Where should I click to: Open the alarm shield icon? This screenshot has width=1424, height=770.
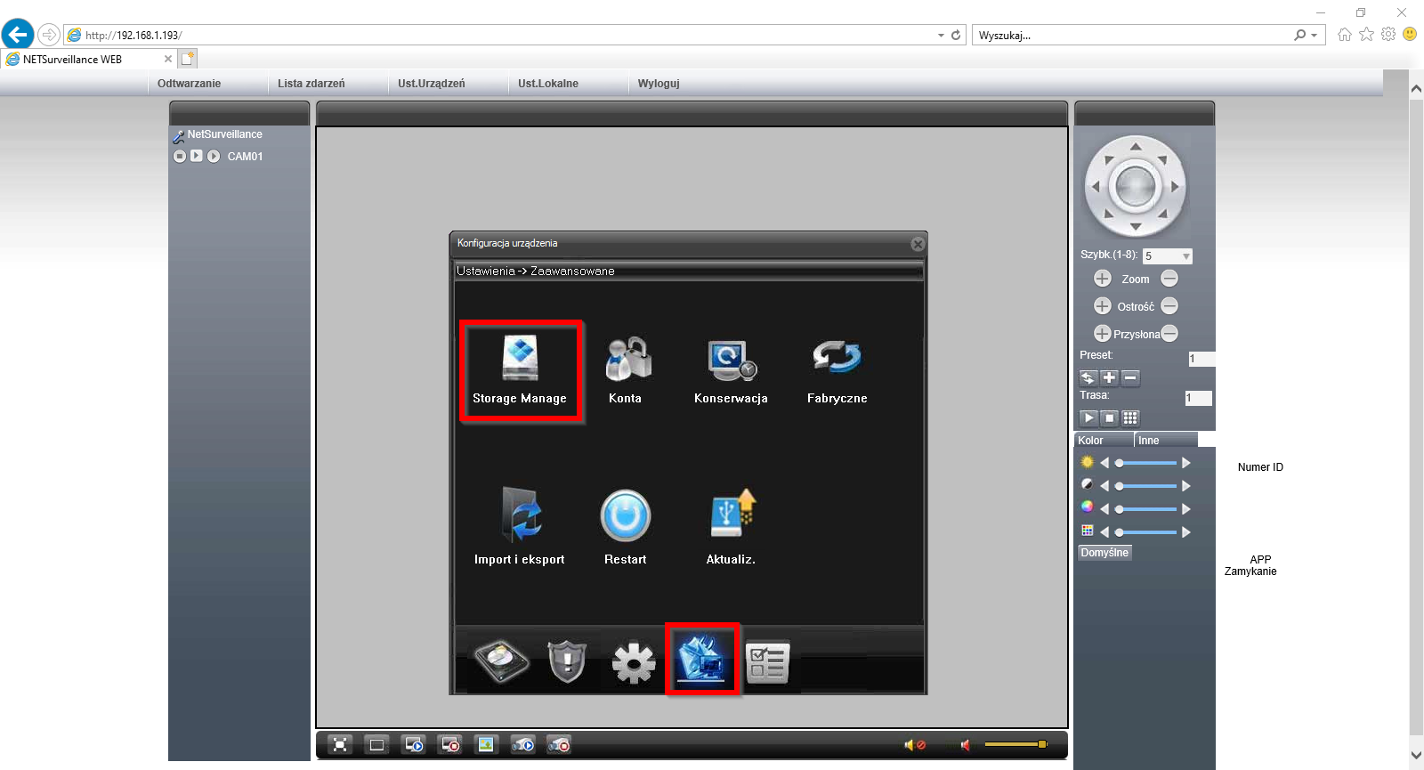click(x=567, y=661)
